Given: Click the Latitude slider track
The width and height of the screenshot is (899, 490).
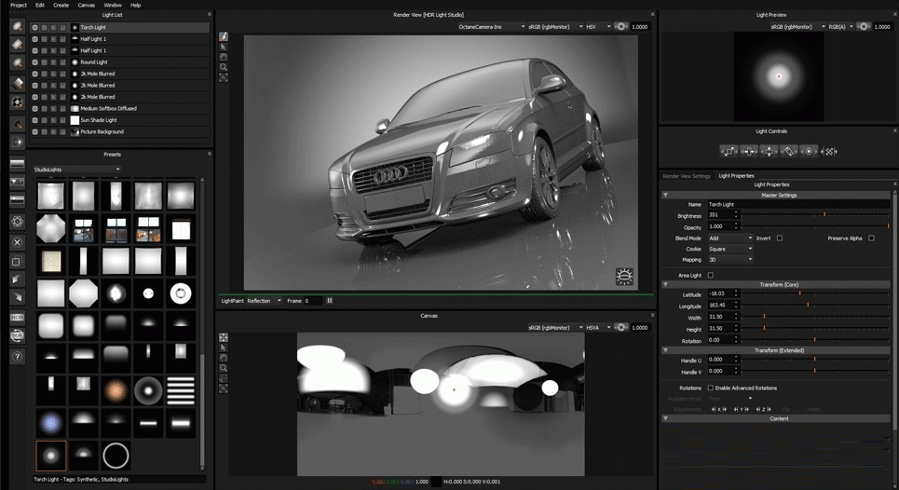Looking at the screenshot, I should point(815,293).
